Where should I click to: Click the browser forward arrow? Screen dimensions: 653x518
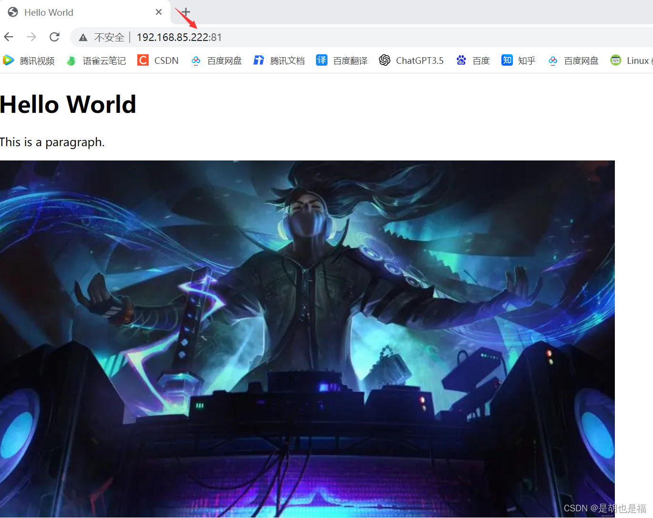tap(31, 37)
